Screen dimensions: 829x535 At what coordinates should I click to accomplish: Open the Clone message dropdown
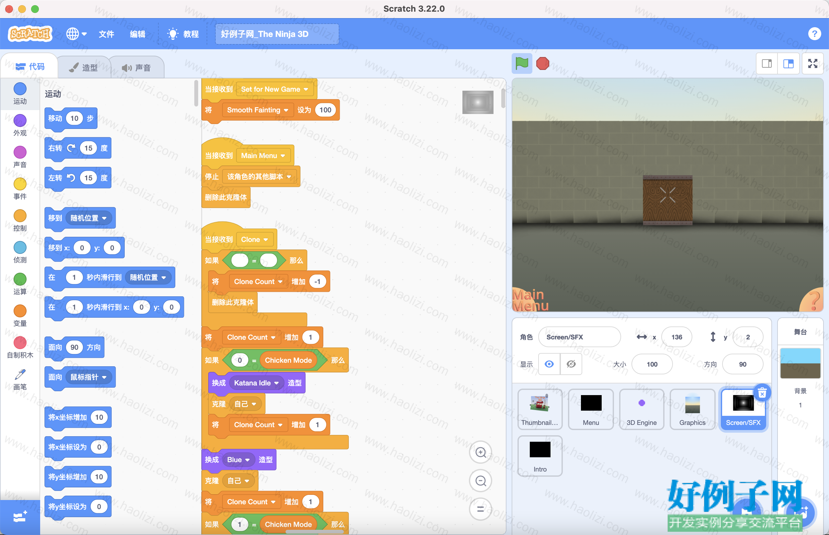click(255, 240)
